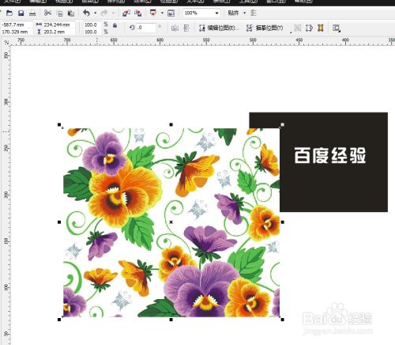Click the Export icon
The height and width of the screenshot is (345, 395).
point(137,13)
